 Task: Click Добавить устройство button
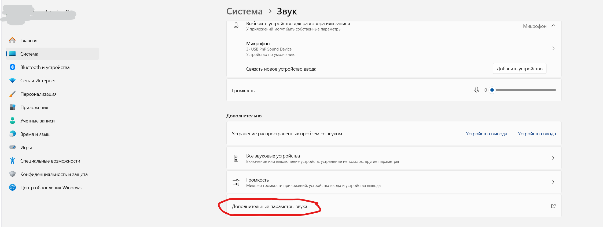point(520,69)
